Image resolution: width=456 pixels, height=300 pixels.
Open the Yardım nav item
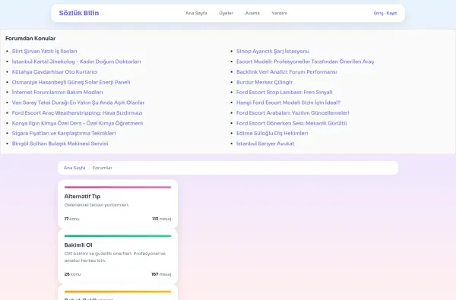280,13
